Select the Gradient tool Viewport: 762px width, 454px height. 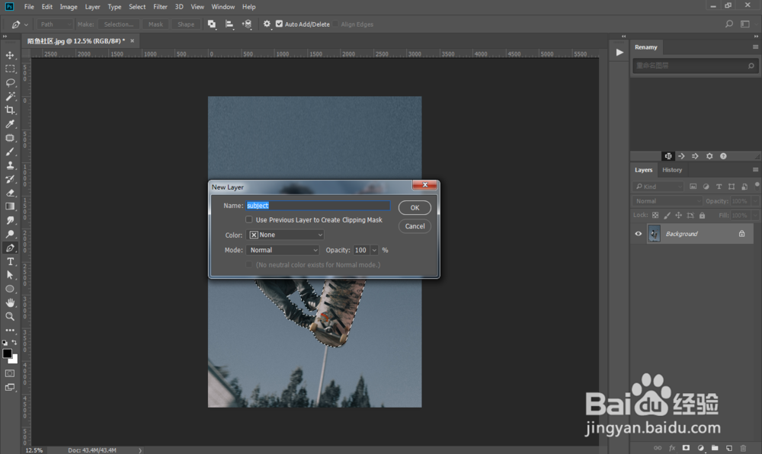coord(10,206)
